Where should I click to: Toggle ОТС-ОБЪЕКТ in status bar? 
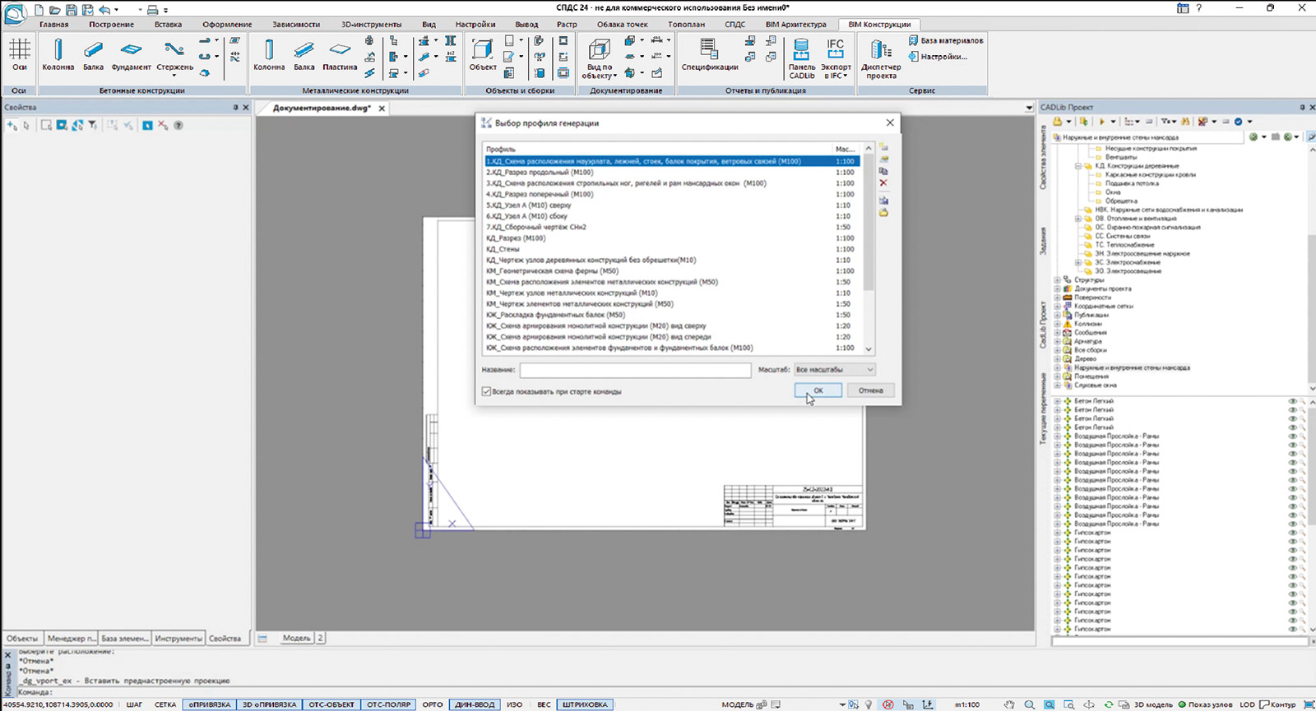click(331, 704)
